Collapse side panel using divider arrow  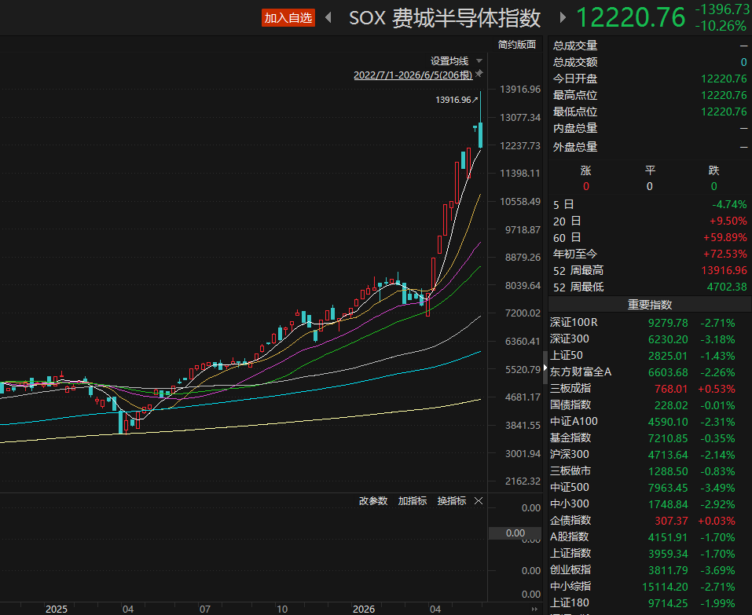point(545,368)
